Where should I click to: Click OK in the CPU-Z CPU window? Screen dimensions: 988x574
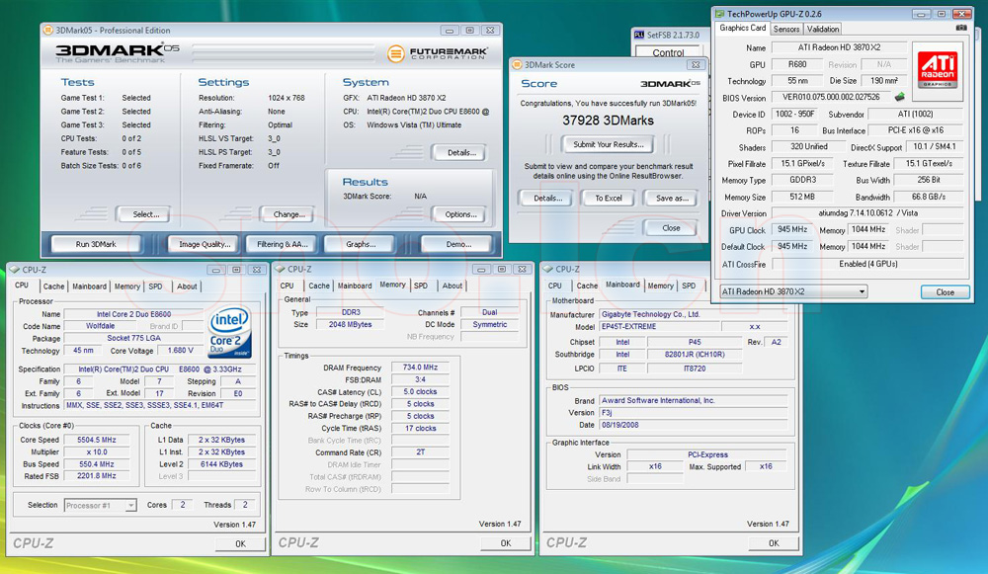pos(240,543)
